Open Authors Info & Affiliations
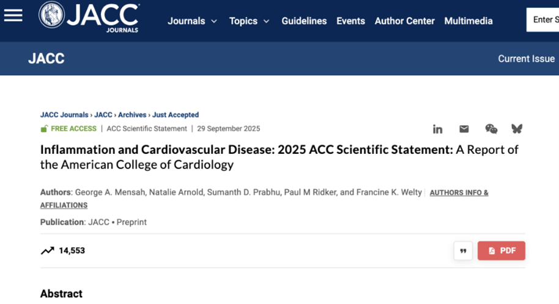The image size is (559, 304). tap(459, 193)
